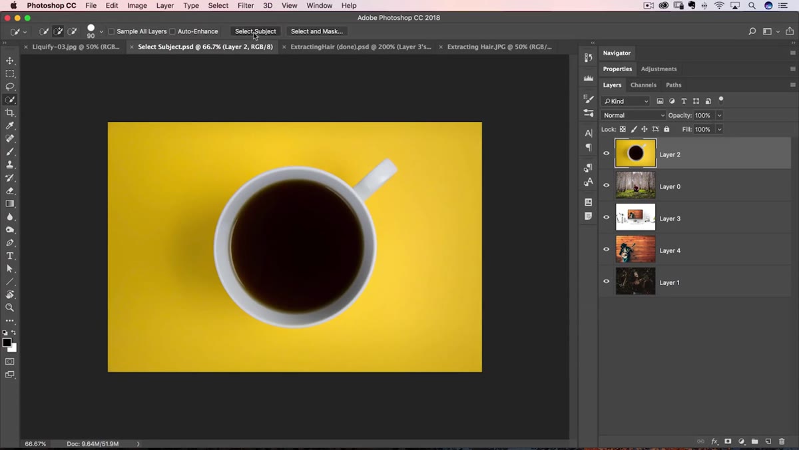Hide Layer 2 with its eye icon
Image resolution: width=799 pixels, height=450 pixels.
[607, 154]
